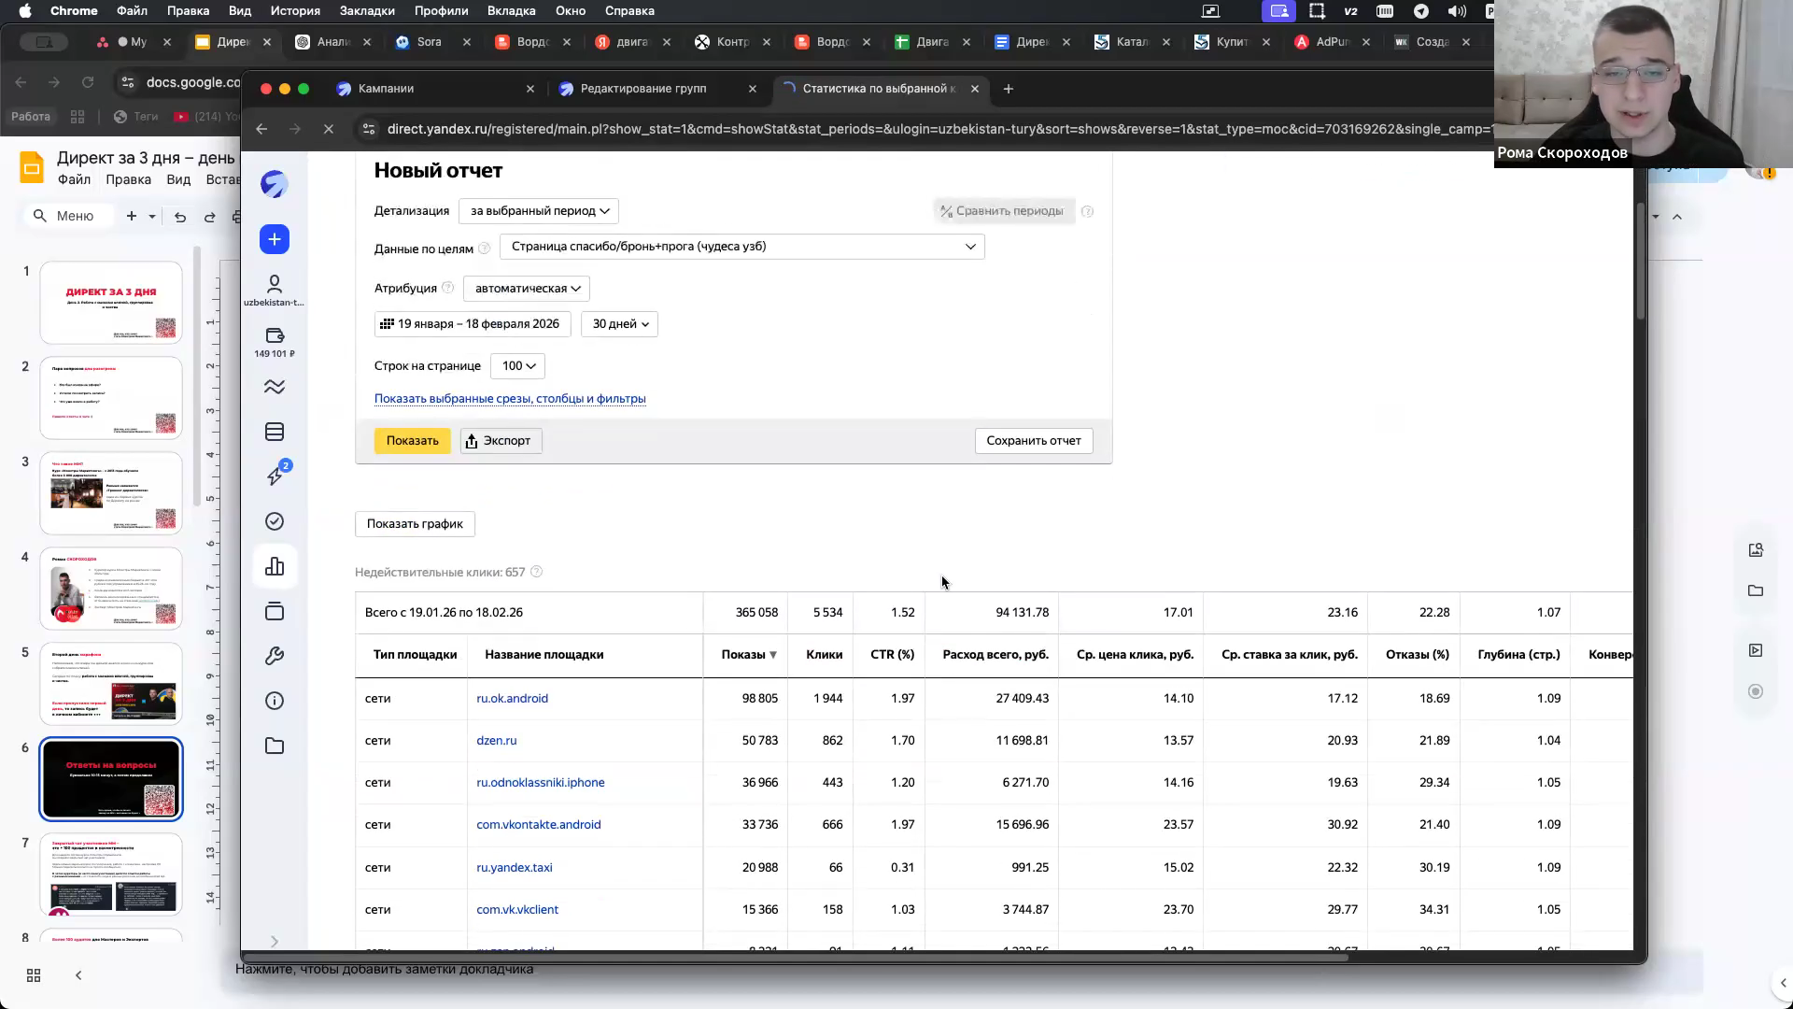Open the account profile icon uzbekistan-t

(x=275, y=290)
